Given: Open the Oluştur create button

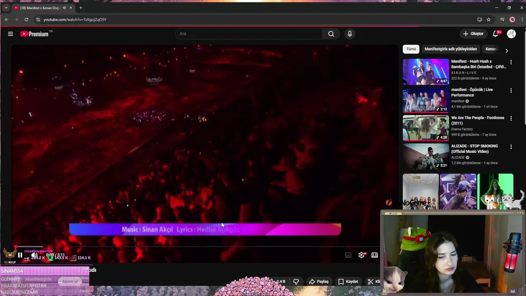Looking at the screenshot, I should click(x=473, y=34).
